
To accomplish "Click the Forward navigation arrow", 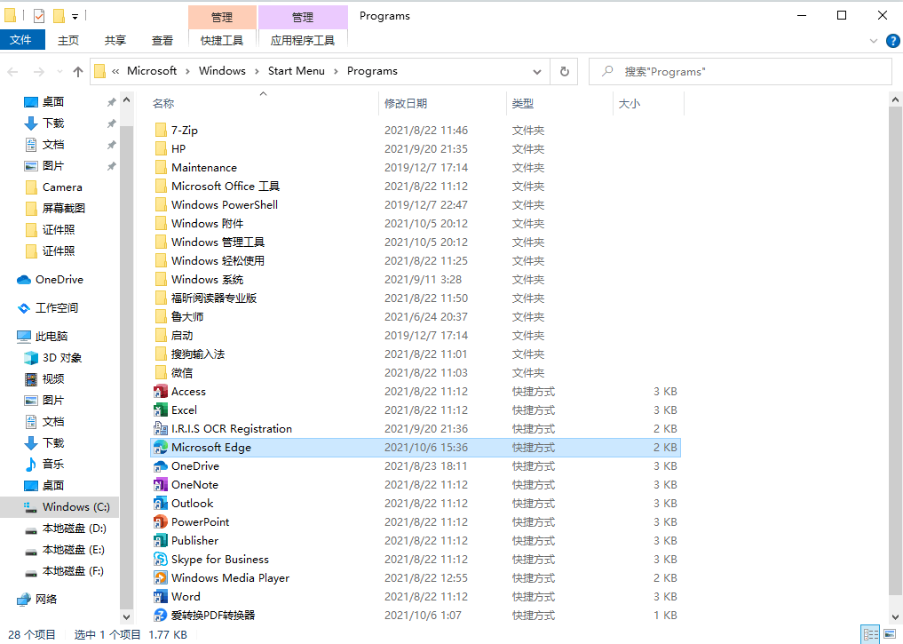I will tap(38, 71).
